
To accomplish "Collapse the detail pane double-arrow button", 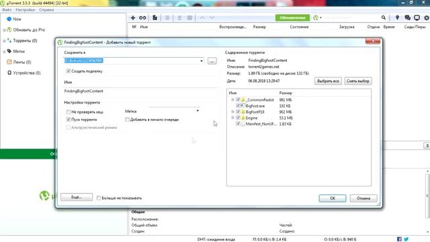I will (x=427, y=146).
